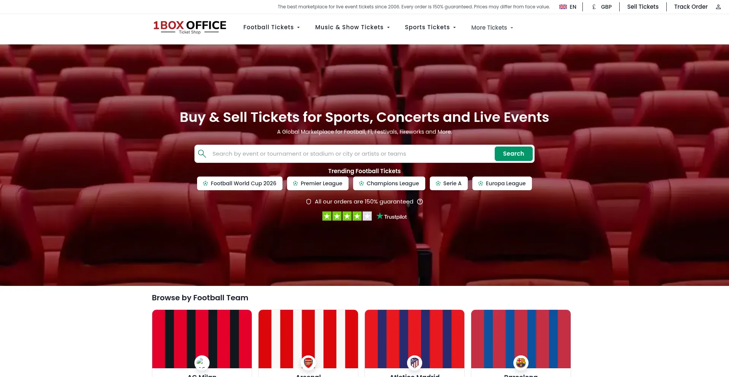
Task: Click the football icon on Europa League chip
Action: [481, 183]
